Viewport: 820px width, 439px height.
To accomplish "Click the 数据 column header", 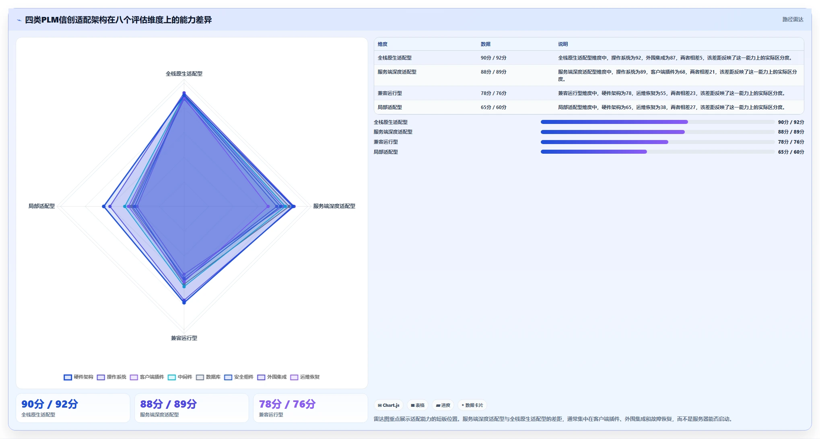I will pyautogui.click(x=486, y=44).
